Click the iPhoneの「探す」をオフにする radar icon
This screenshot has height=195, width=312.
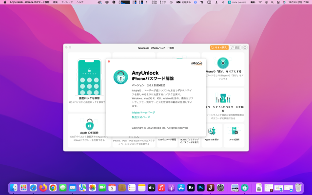tap(223, 63)
